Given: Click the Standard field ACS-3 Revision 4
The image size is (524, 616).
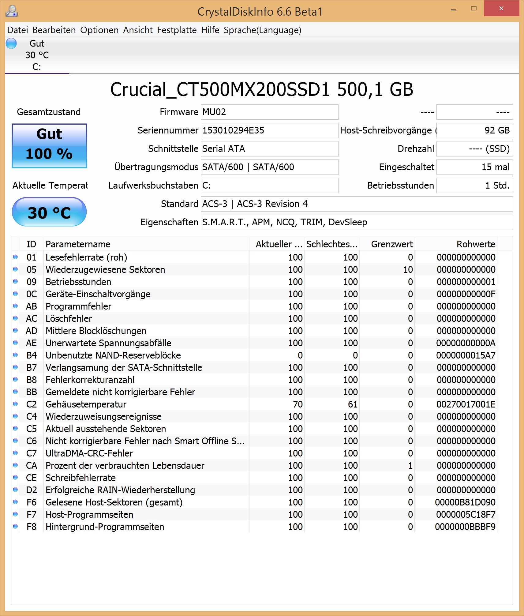Looking at the screenshot, I should click(357, 204).
